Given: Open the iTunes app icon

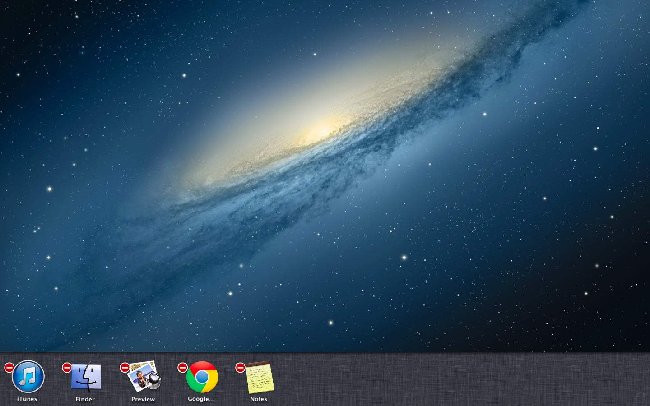Looking at the screenshot, I should (x=28, y=377).
